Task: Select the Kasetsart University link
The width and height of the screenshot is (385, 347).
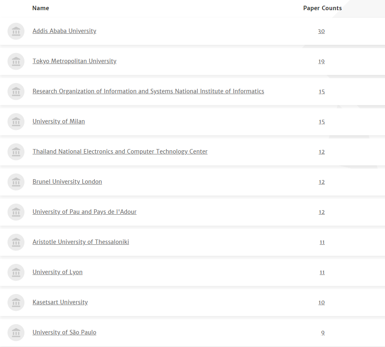Action: coord(60,302)
